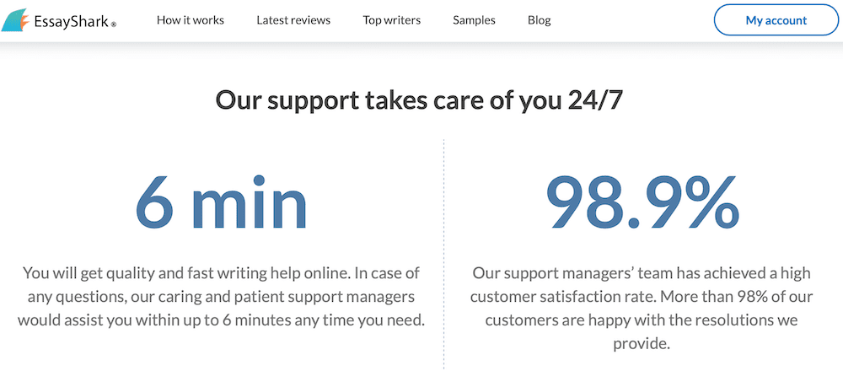
Task: Open the Top writers page
Action: 391,20
